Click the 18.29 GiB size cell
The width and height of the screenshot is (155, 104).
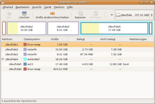tap(61, 59)
